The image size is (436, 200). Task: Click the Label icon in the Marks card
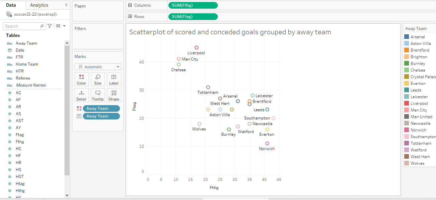[x=114, y=79]
